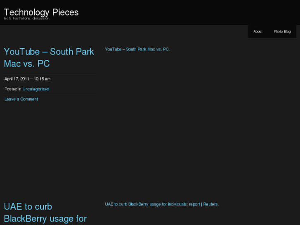Screen dimensions: 300x225
Task: Click the word "Comment" in the comment link
Action: point(29,99)
